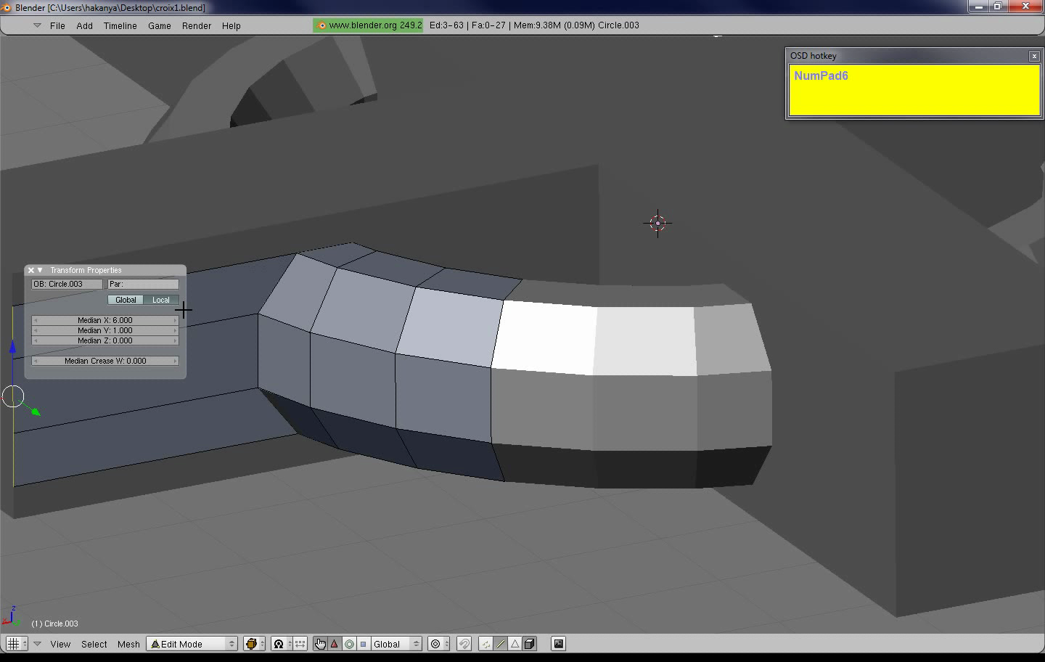The height and width of the screenshot is (662, 1045).
Task: Toggle the snap magnet icon
Action: tap(464, 644)
